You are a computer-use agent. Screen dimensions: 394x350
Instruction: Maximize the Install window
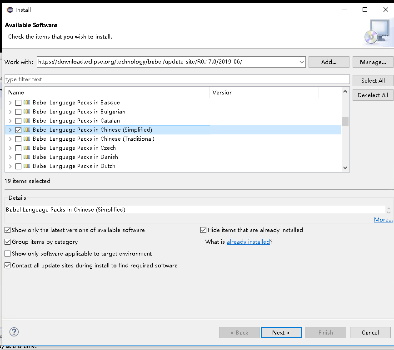tap(365, 10)
